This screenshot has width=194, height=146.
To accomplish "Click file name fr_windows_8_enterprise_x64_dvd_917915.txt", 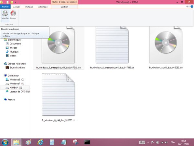I will point(112,68).
